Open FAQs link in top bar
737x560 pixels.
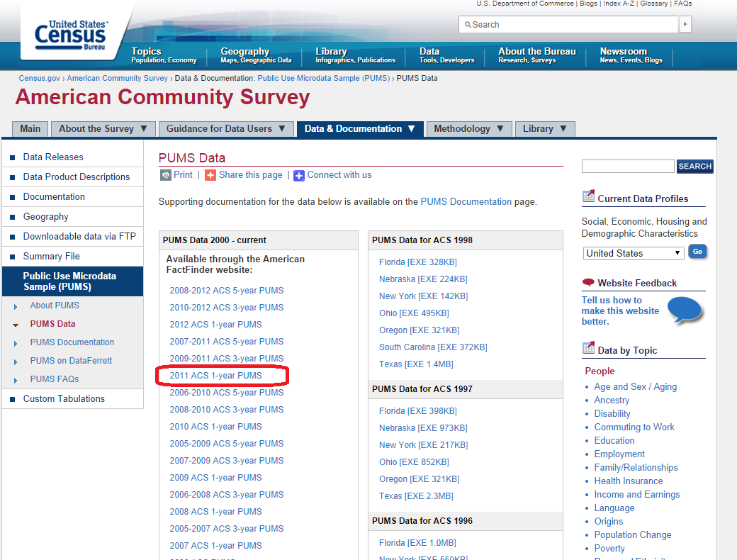683,4
